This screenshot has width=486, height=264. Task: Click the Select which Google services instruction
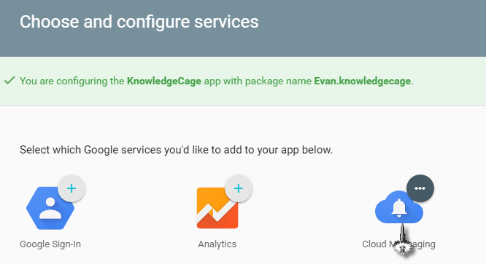pyautogui.click(x=176, y=150)
